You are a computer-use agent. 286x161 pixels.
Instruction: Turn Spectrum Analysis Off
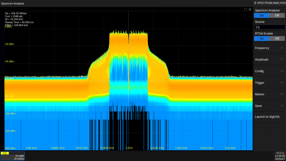click(x=277, y=15)
